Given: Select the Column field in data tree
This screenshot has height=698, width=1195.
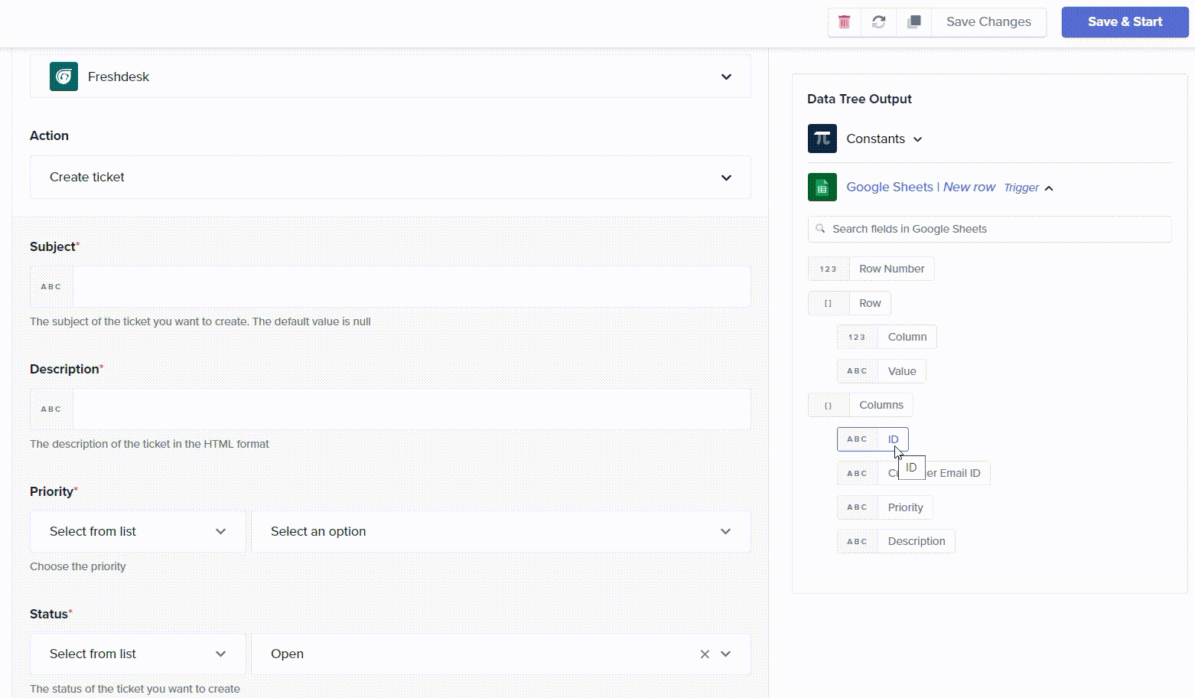Looking at the screenshot, I should coord(887,337).
